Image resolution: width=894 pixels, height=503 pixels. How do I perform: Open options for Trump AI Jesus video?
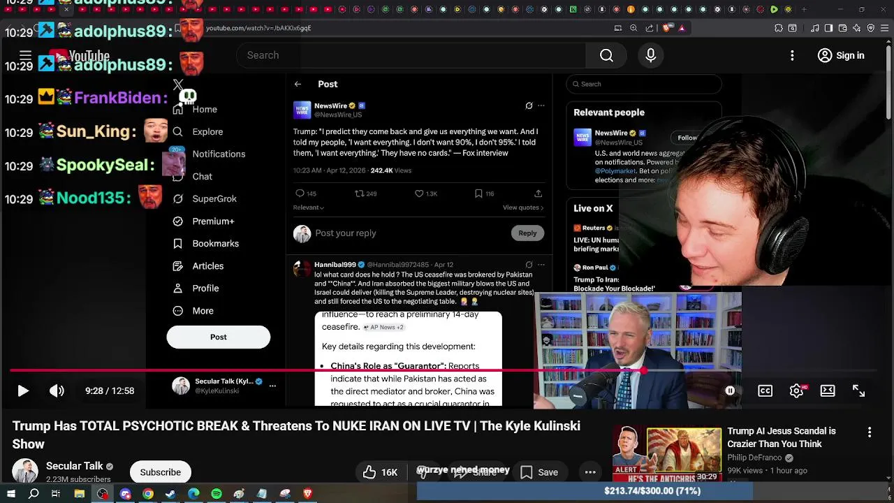[x=870, y=432]
